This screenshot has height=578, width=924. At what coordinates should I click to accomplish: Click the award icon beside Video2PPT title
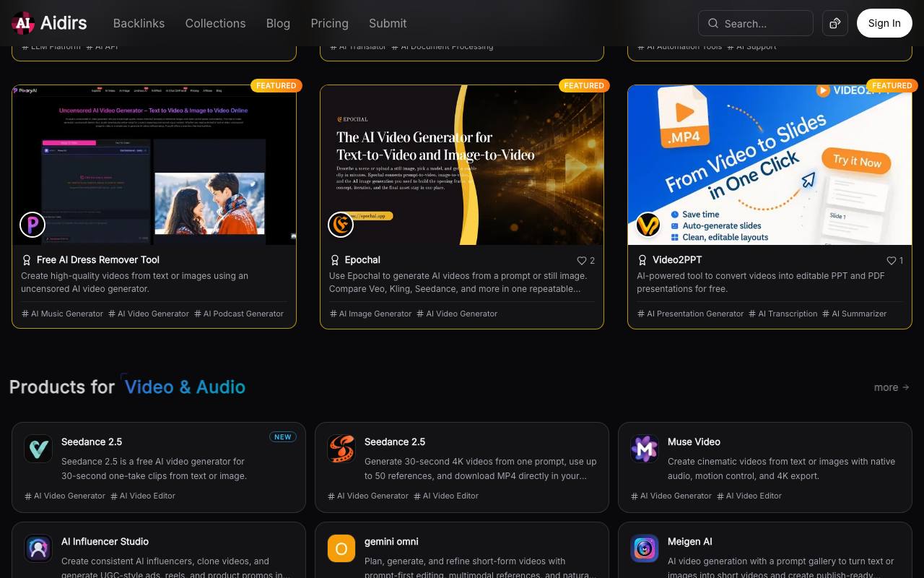pyautogui.click(x=642, y=260)
